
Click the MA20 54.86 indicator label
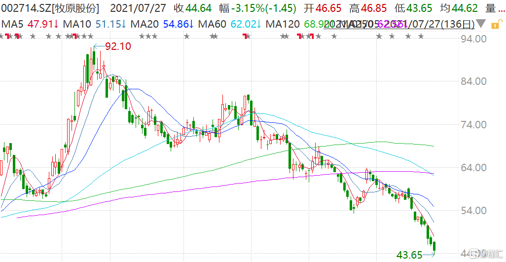(x=162, y=24)
